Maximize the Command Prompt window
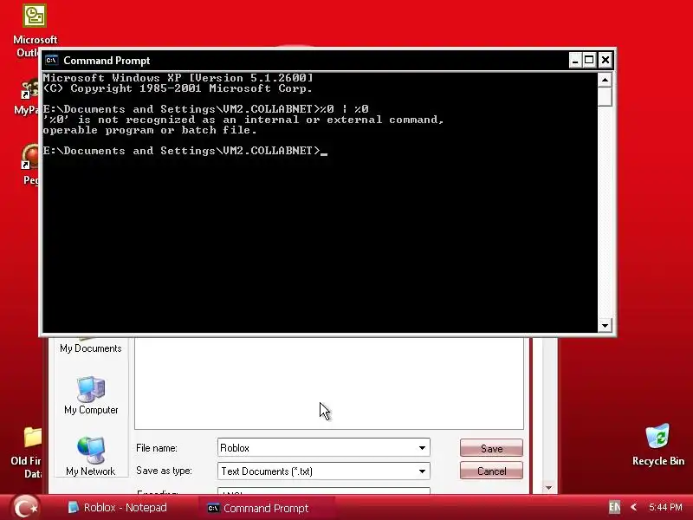 tap(589, 60)
